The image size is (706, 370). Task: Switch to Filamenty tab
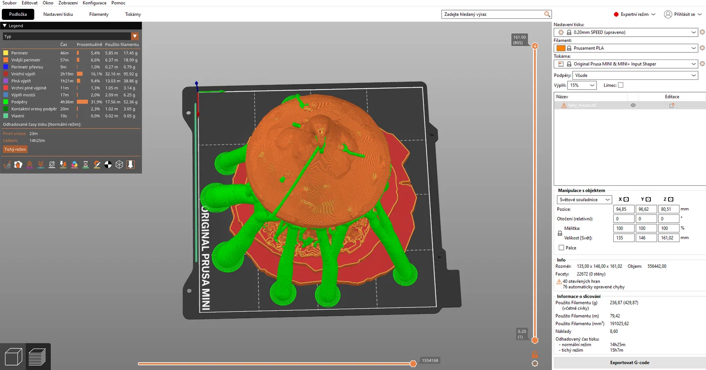coord(99,15)
